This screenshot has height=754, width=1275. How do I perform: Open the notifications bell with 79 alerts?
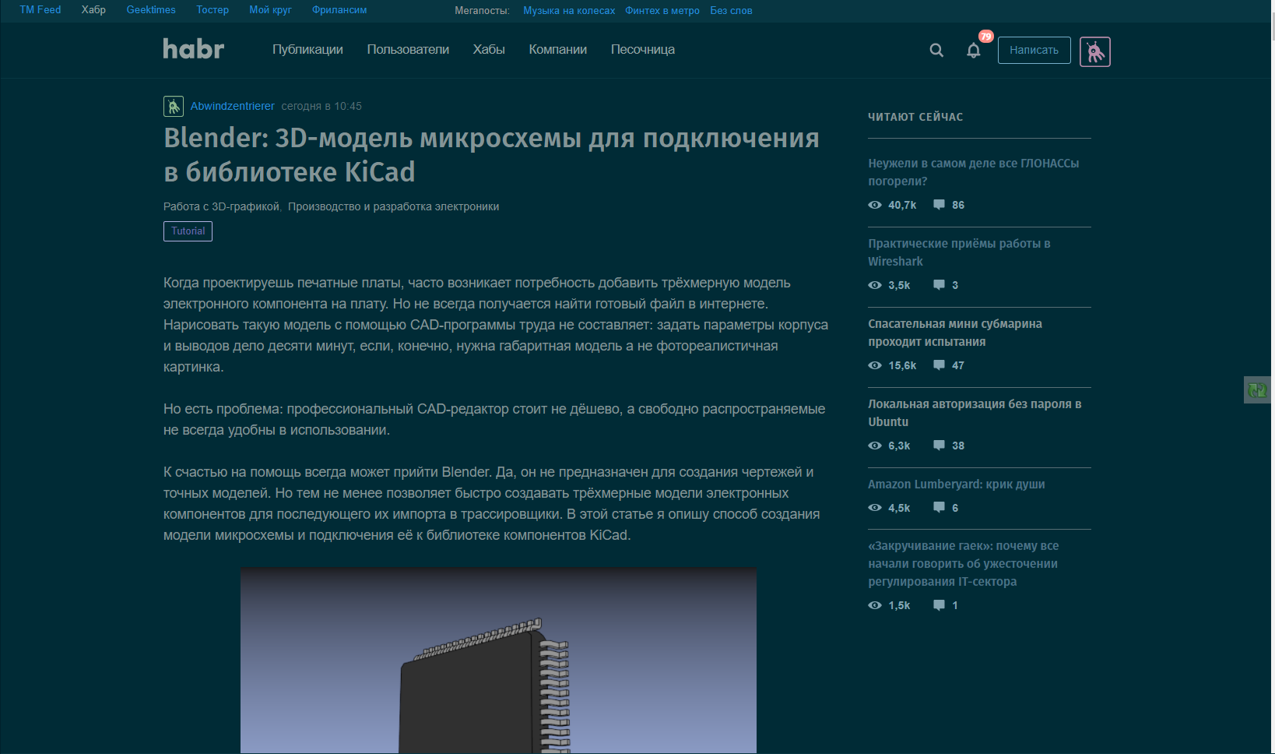[x=973, y=50]
